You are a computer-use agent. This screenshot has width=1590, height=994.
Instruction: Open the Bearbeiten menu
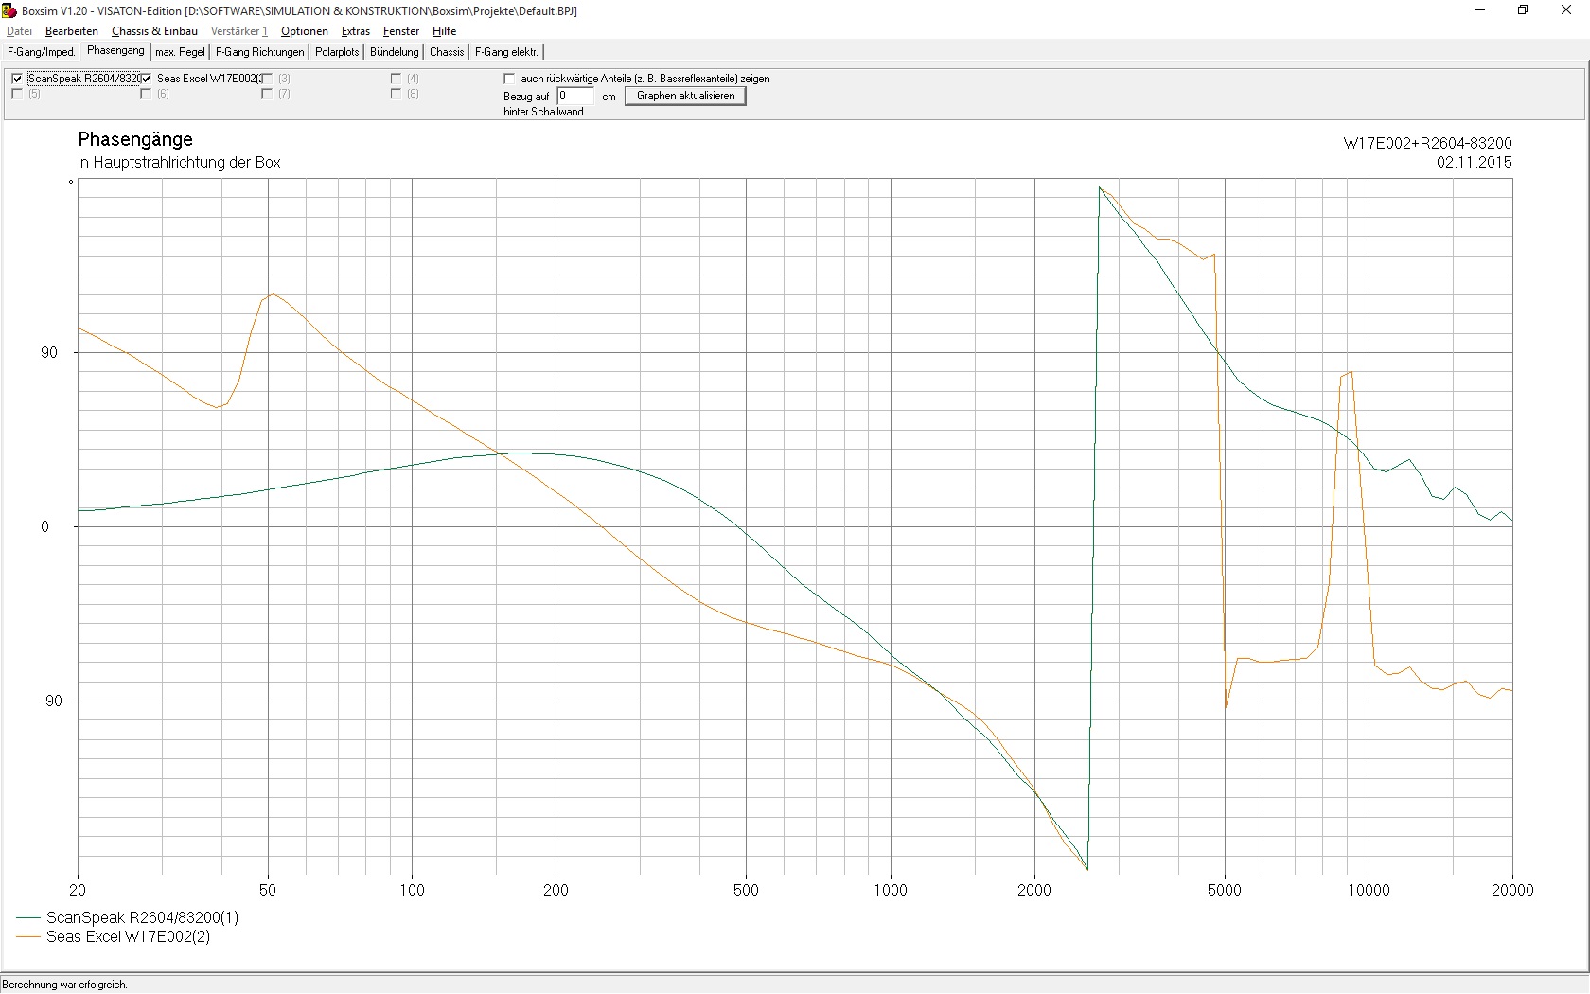tap(71, 31)
